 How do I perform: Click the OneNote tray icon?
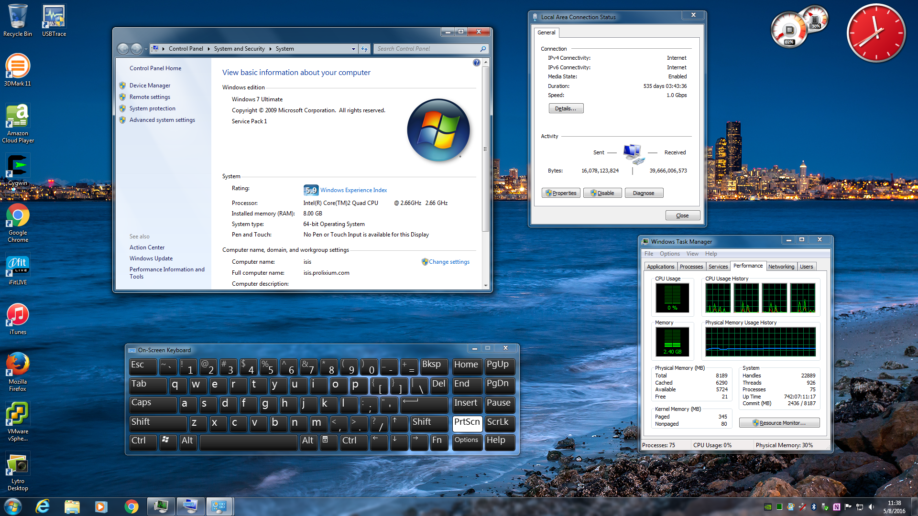coord(837,507)
